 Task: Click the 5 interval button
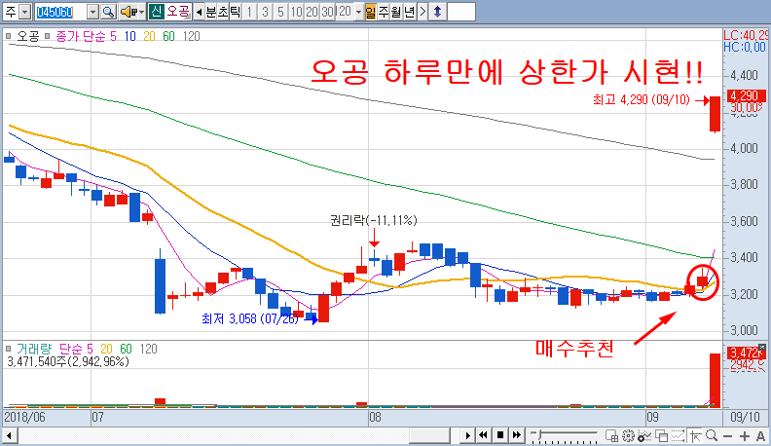[x=280, y=12]
